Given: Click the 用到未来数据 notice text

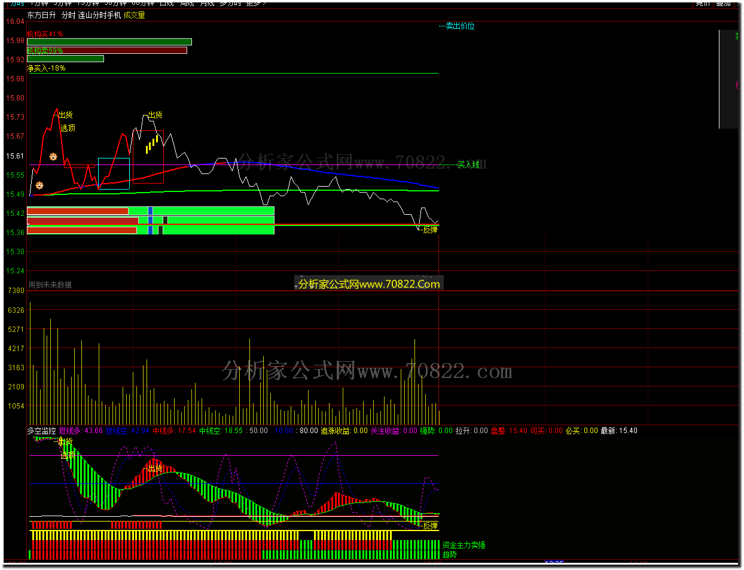Looking at the screenshot, I should (50, 285).
